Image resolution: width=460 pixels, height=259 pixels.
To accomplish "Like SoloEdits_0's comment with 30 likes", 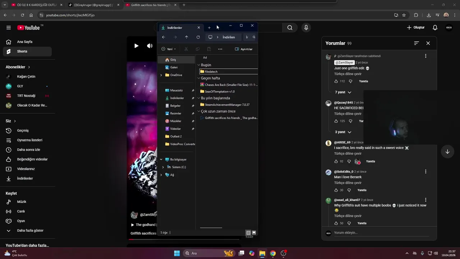I will [336, 190].
